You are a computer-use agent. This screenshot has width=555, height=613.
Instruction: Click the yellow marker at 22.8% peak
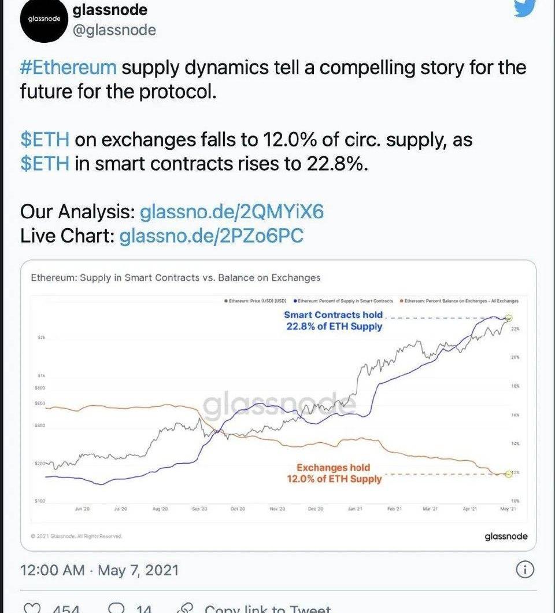(509, 318)
